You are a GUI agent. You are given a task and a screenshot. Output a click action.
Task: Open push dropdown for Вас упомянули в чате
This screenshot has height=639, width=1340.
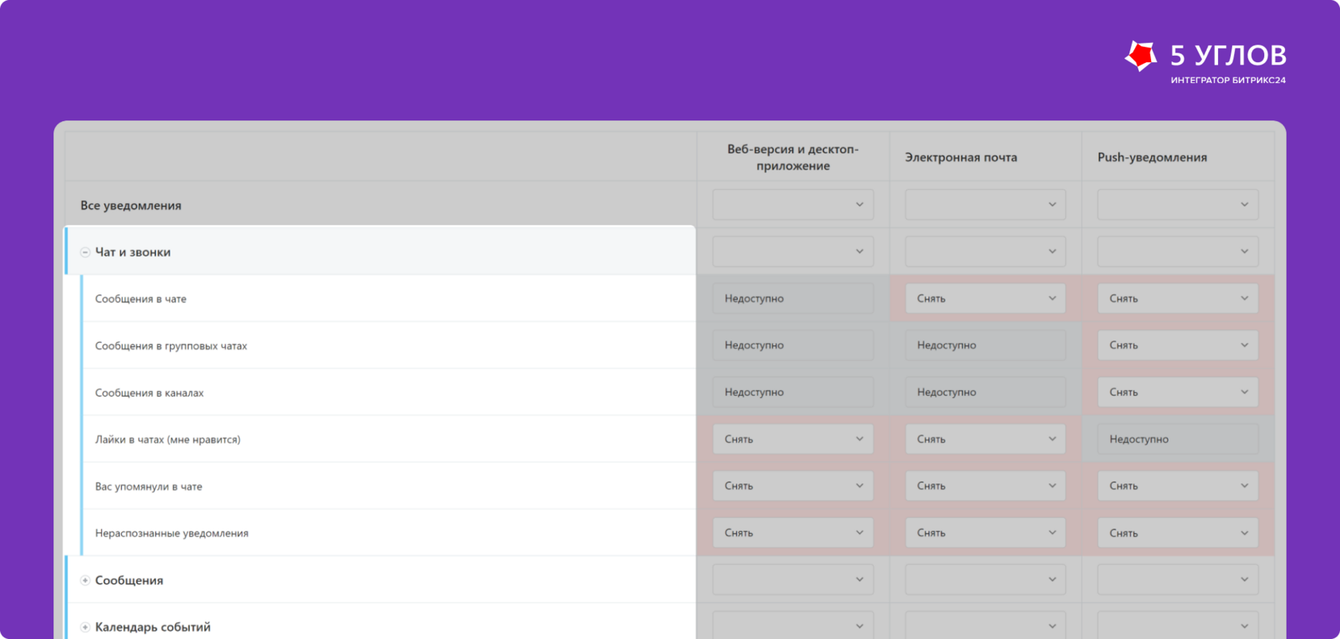click(1178, 486)
